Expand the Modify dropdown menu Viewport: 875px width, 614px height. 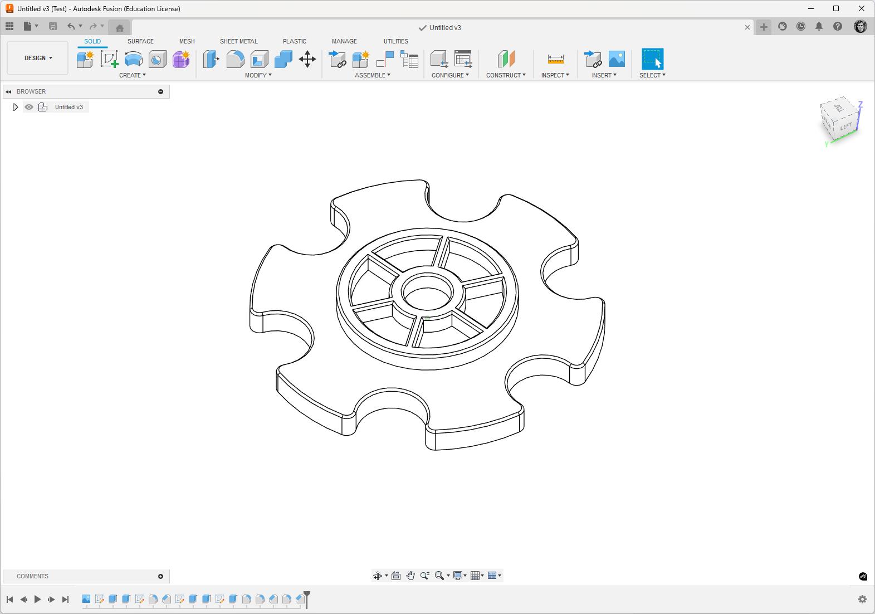(258, 75)
